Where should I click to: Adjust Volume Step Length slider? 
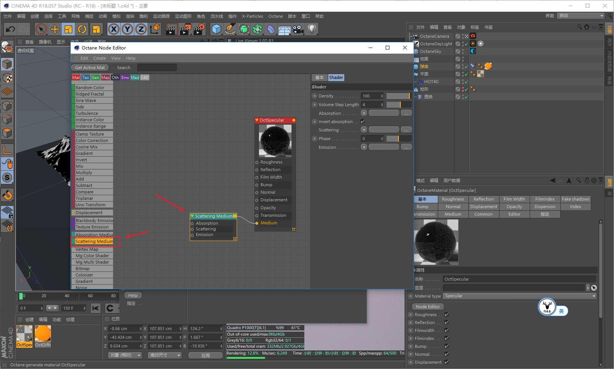[x=398, y=105]
